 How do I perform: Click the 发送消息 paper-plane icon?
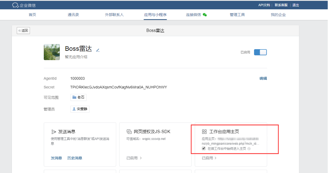point(53,132)
